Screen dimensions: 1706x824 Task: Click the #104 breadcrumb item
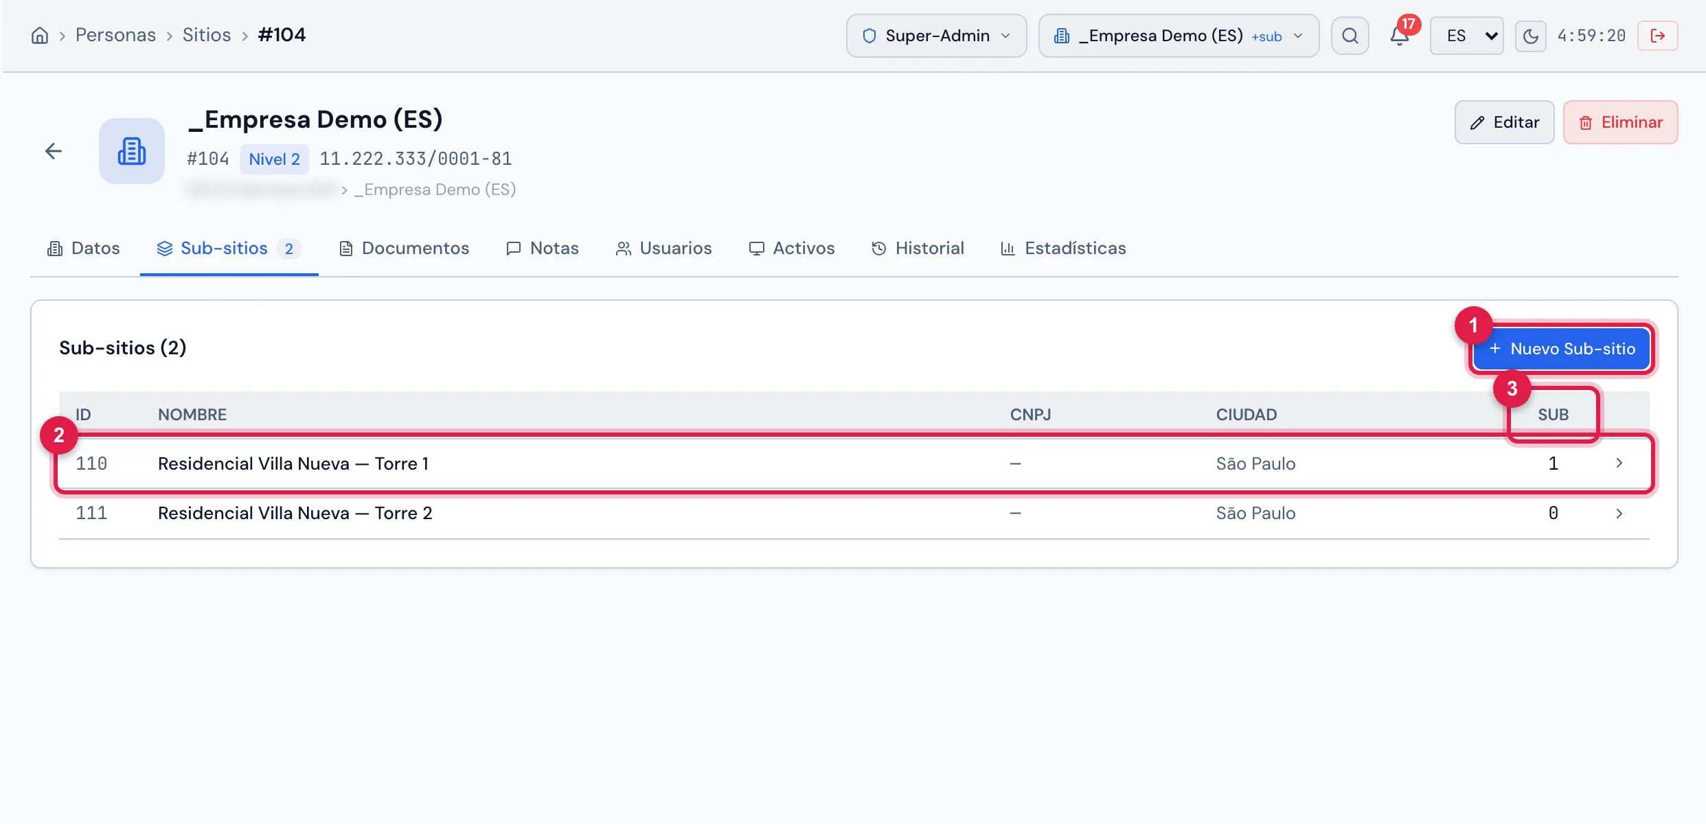pos(282,35)
